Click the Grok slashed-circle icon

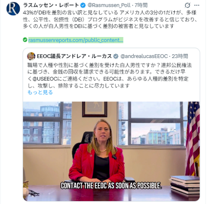(187, 5)
